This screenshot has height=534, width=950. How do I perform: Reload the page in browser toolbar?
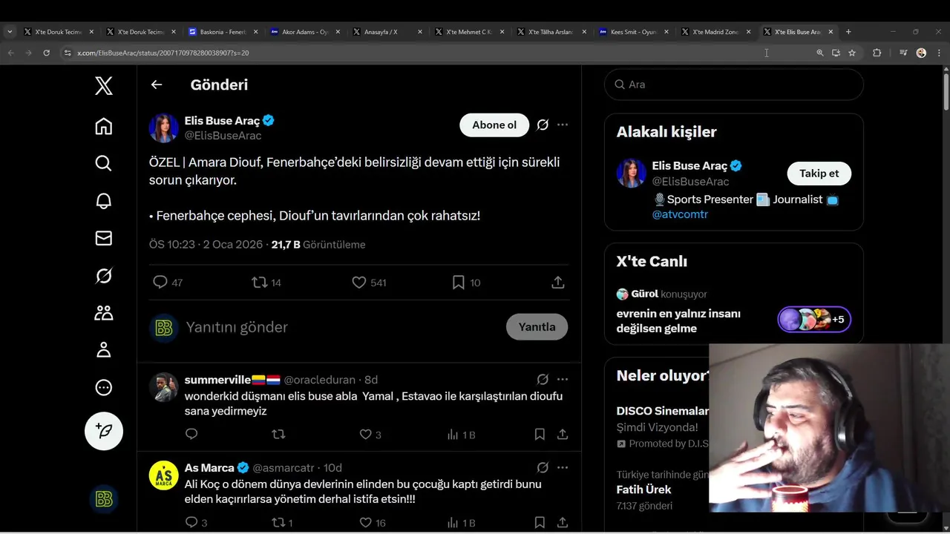46,53
